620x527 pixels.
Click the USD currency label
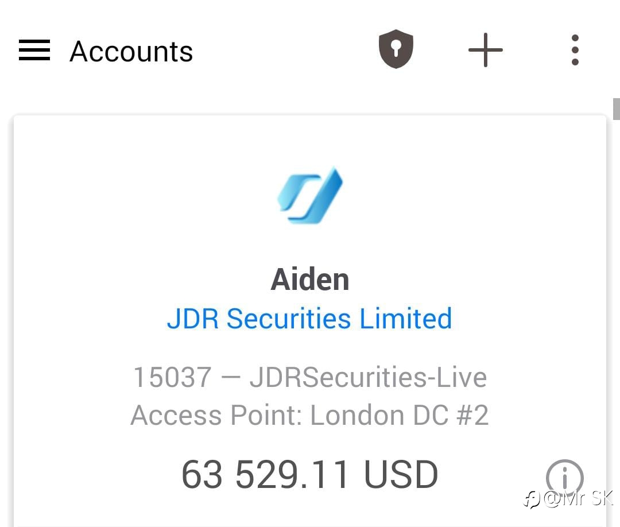pyautogui.click(x=401, y=474)
